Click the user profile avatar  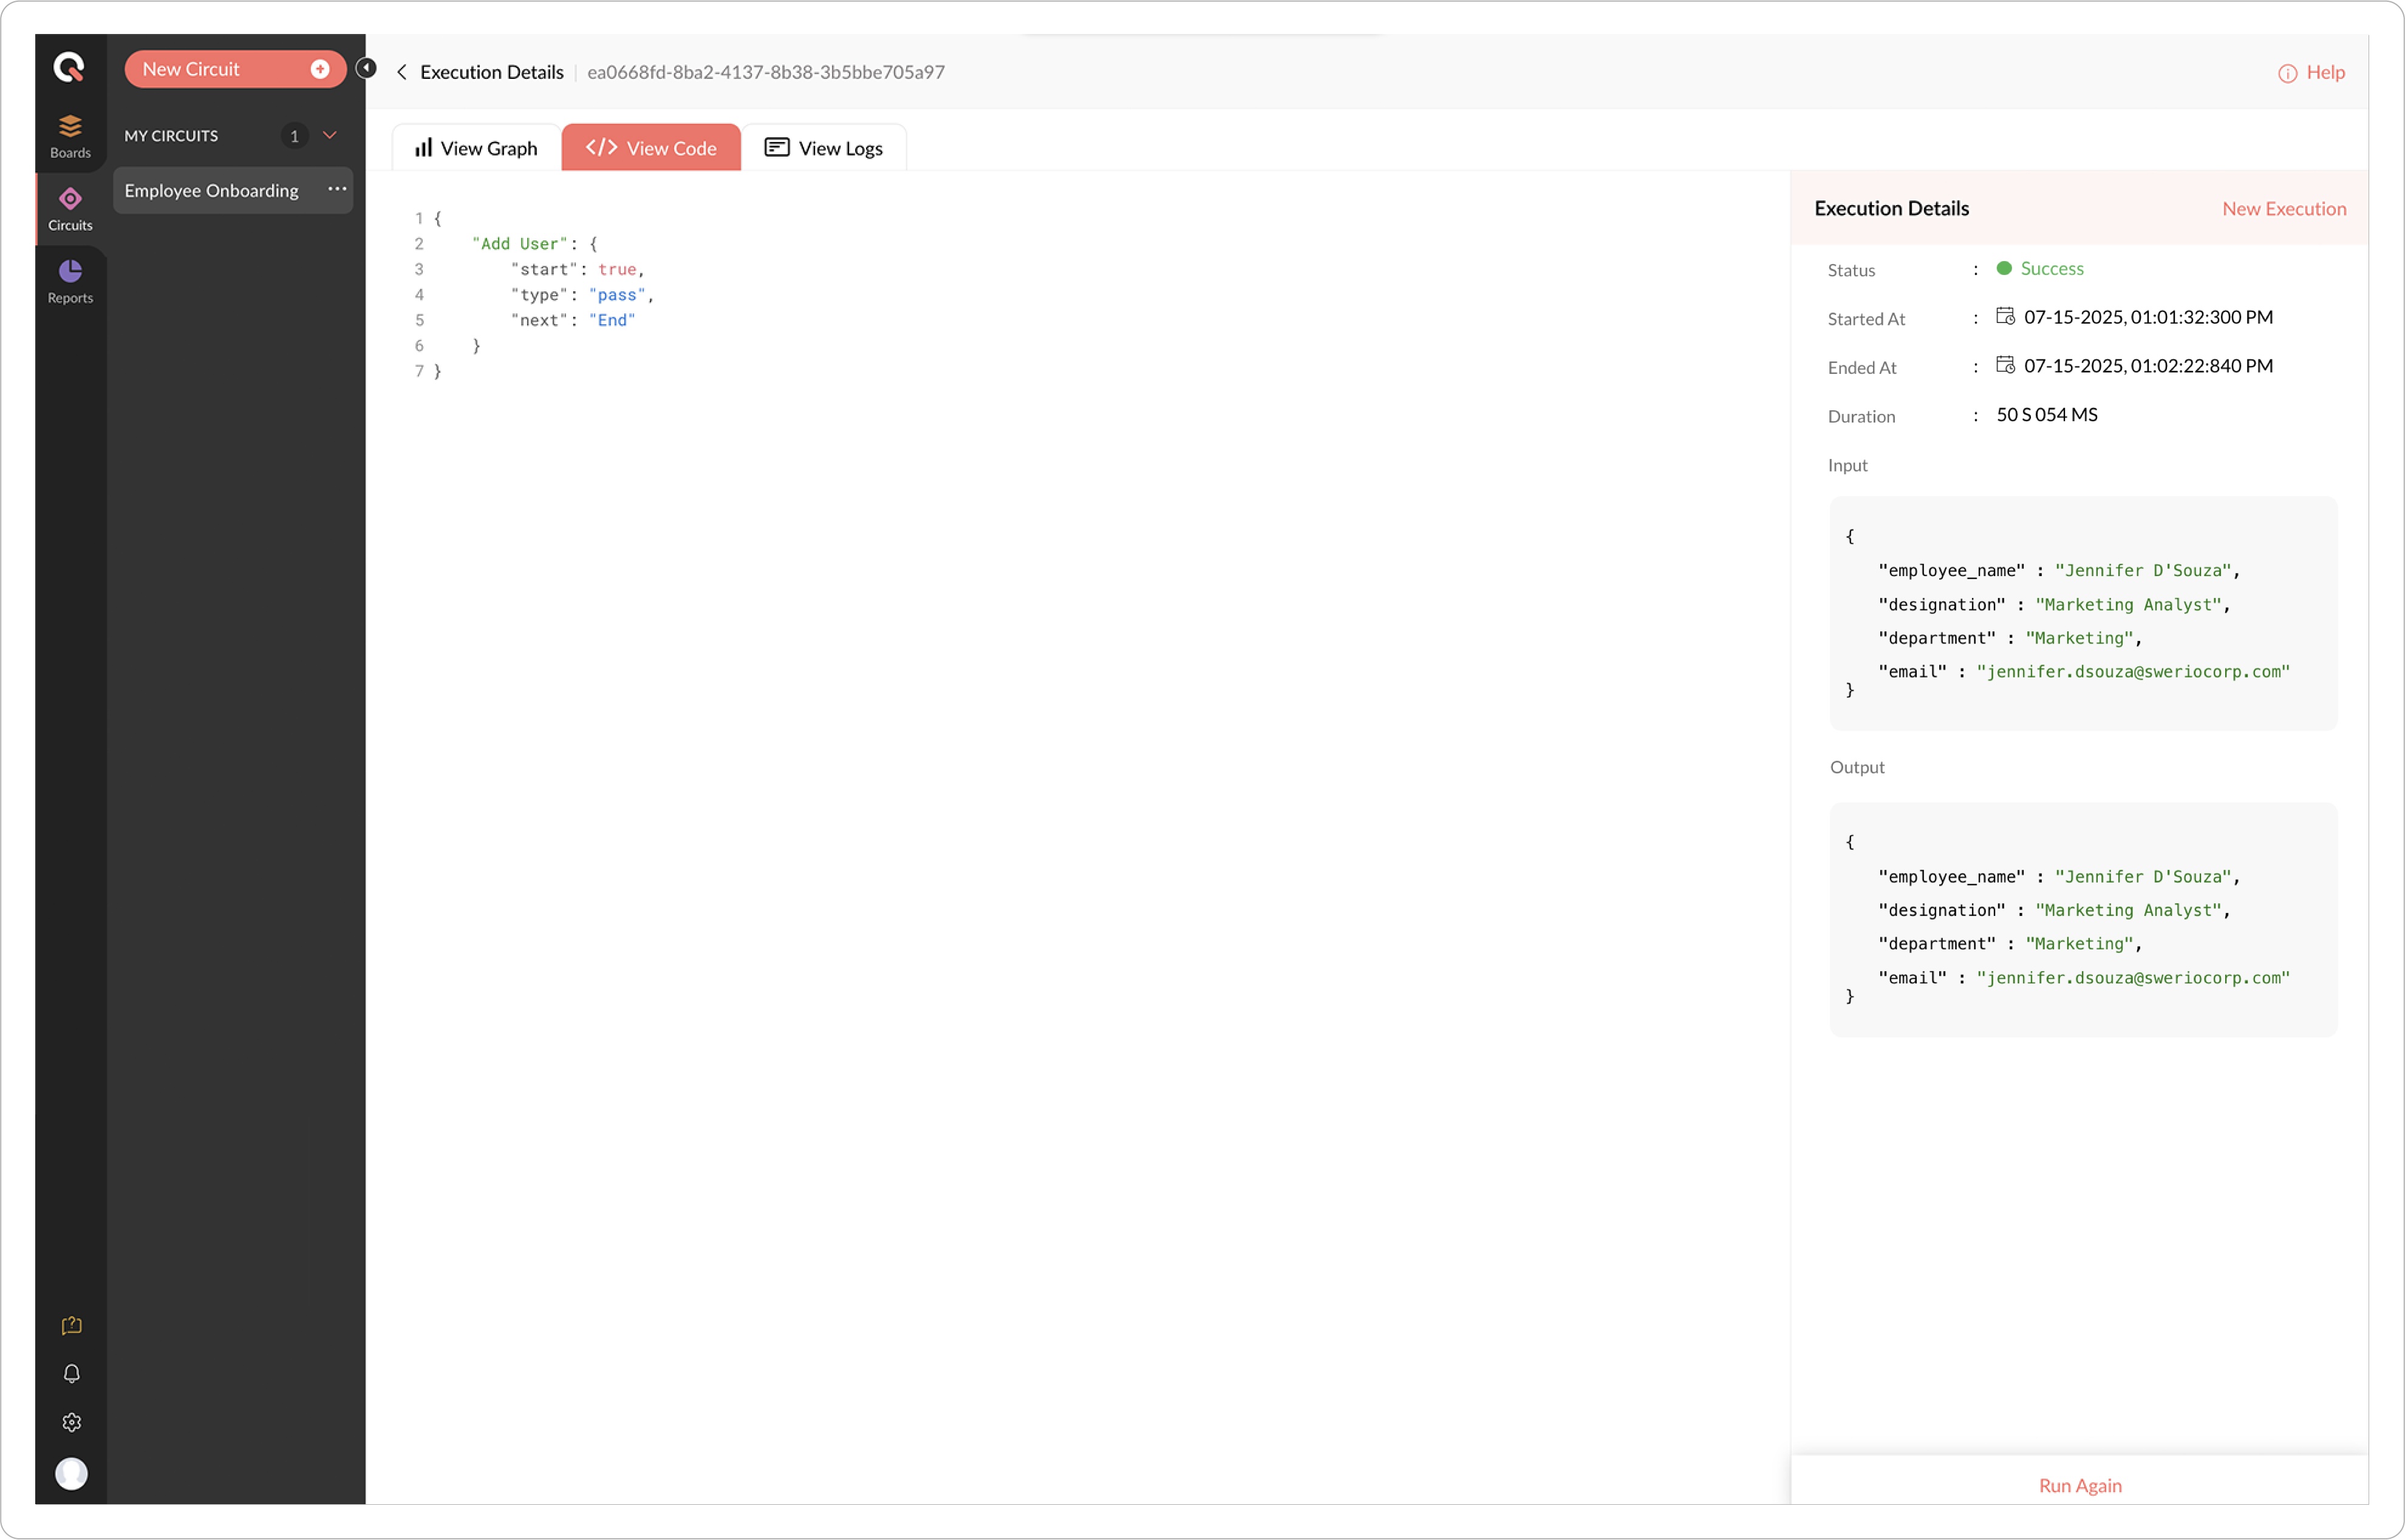coord(71,1473)
